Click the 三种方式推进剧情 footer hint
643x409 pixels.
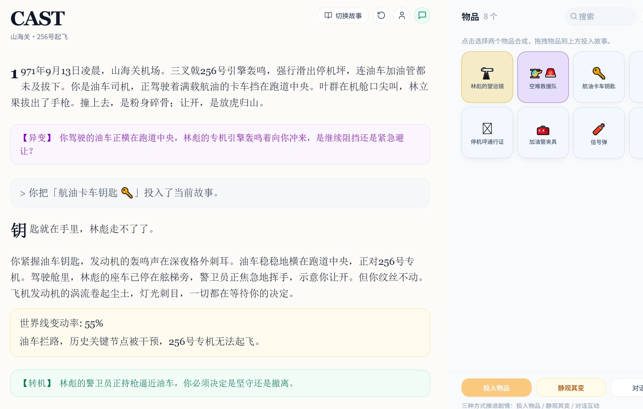click(530, 405)
